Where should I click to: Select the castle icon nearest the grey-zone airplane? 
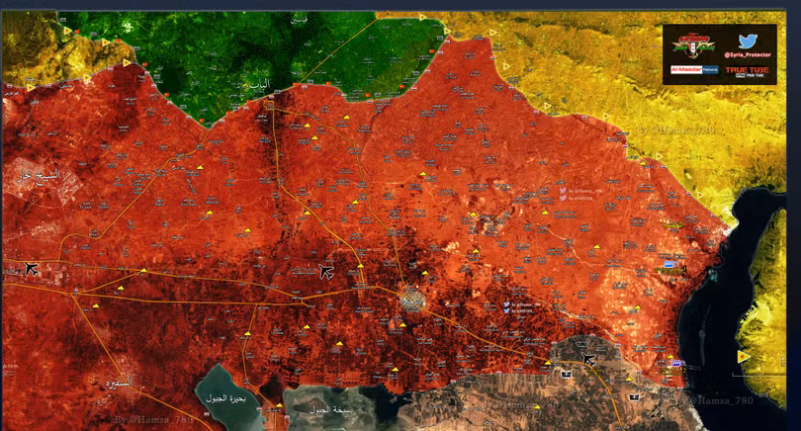point(566,375)
